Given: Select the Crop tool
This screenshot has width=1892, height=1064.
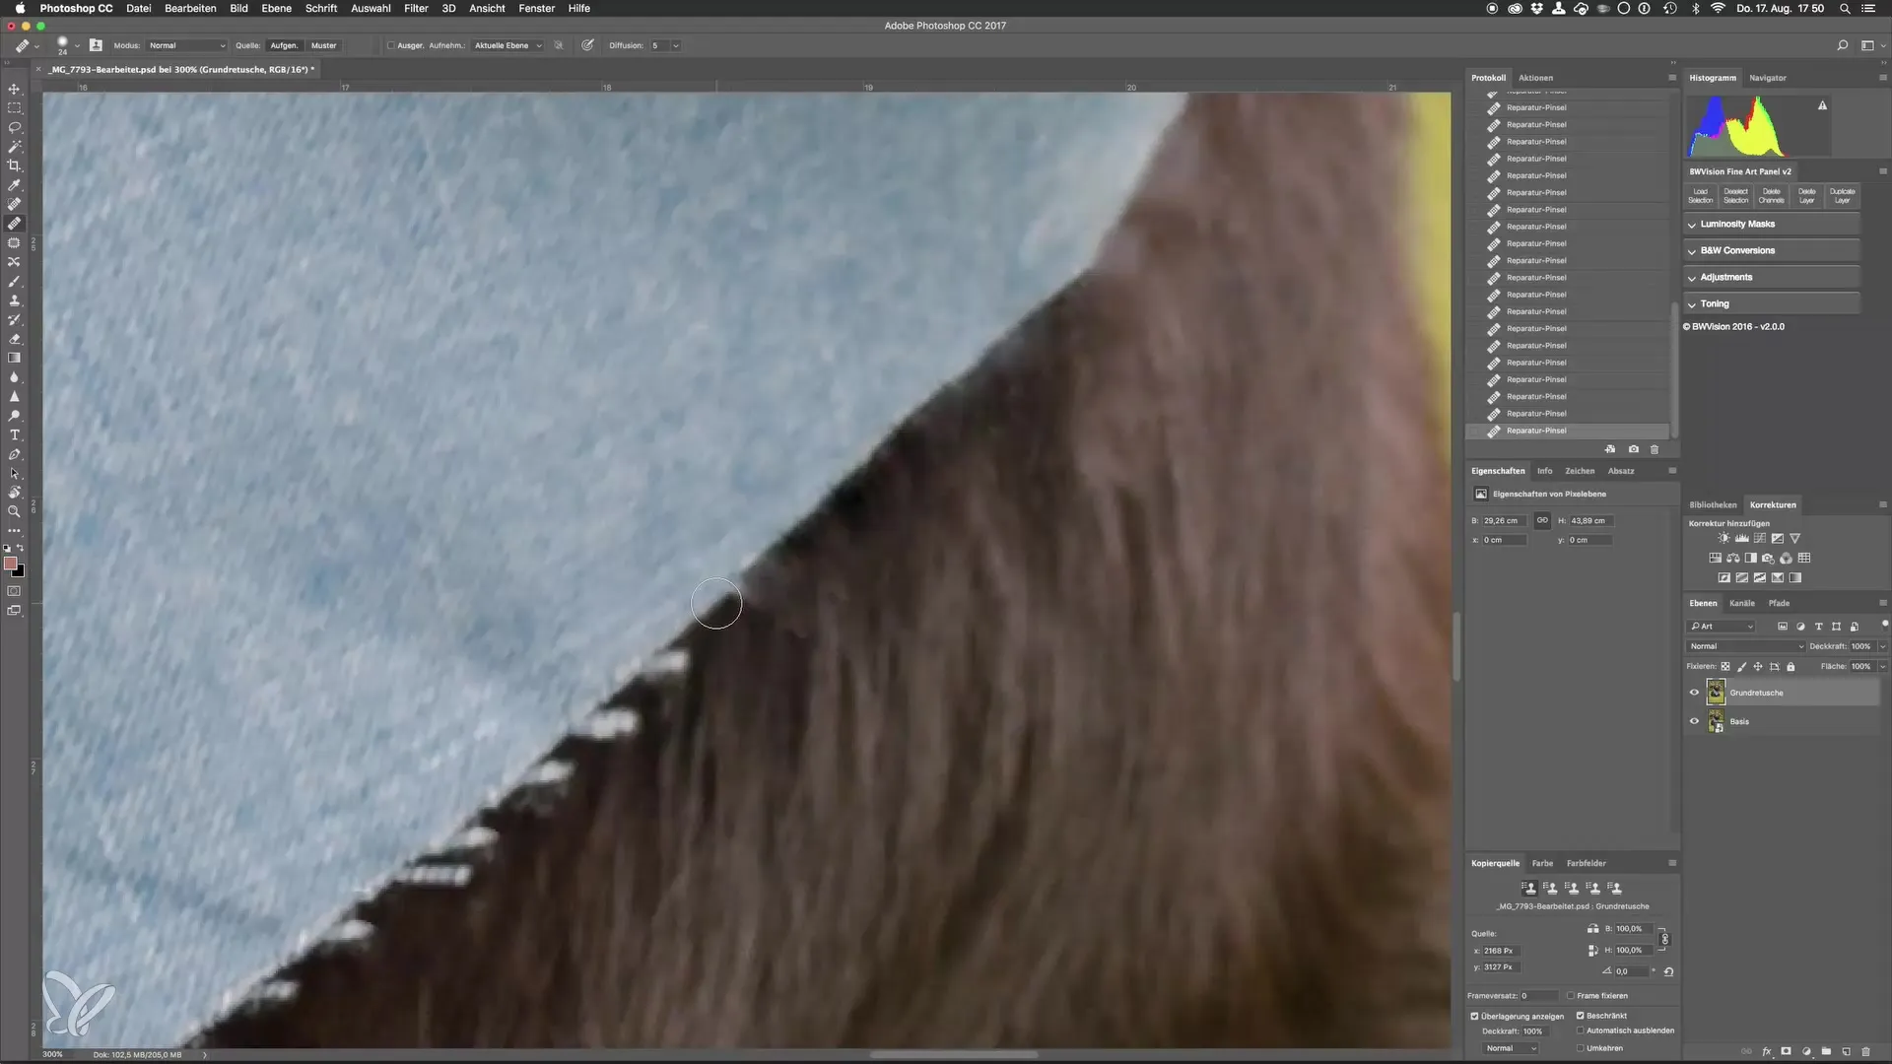Looking at the screenshot, I should (14, 166).
